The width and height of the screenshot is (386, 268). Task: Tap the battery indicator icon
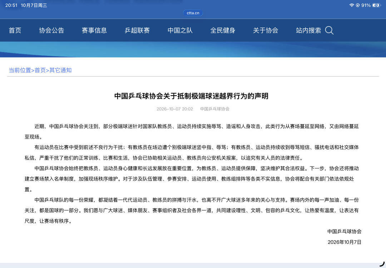(x=376, y=5)
